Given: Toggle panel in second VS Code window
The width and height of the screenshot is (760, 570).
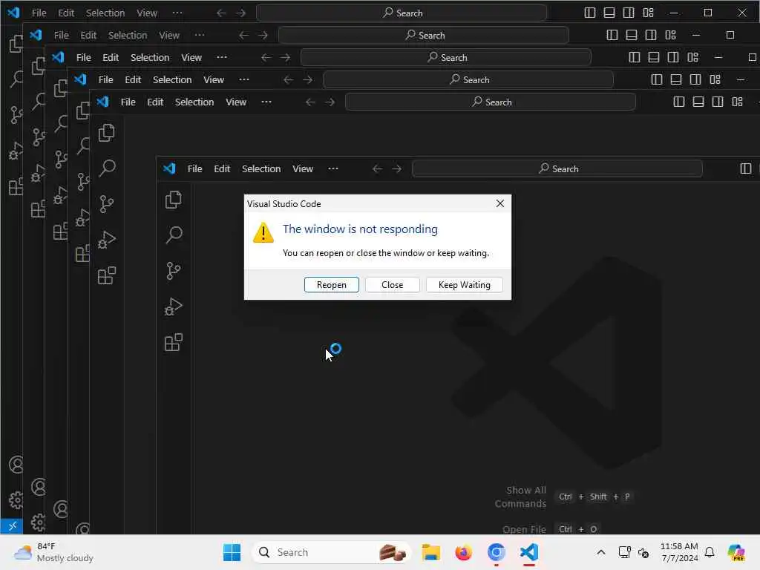Looking at the screenshot, I should pos(698,102).
